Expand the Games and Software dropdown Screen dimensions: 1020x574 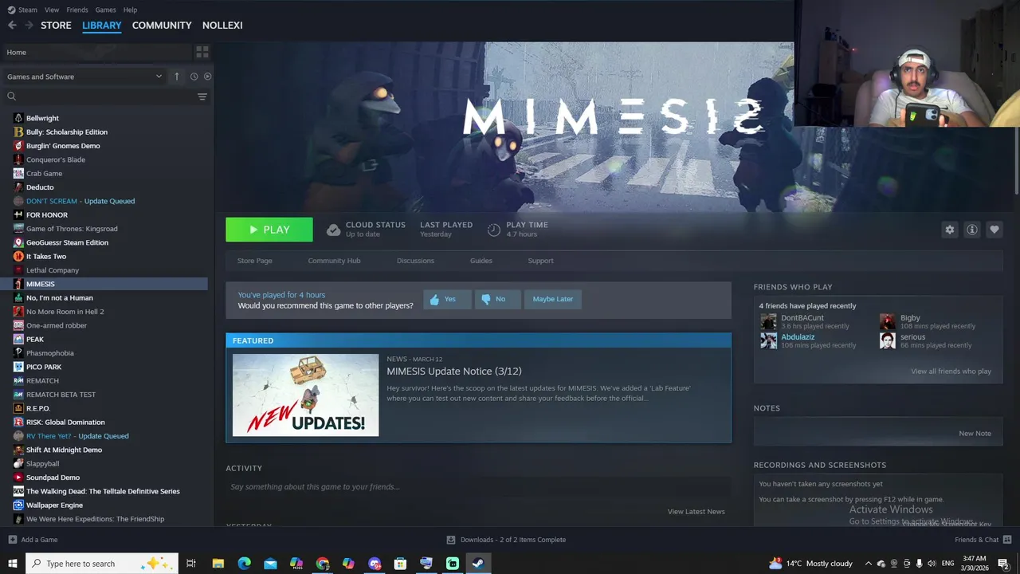point(84,77)
